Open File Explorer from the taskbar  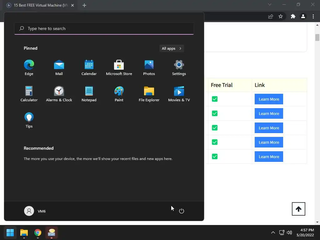point(24,232)
